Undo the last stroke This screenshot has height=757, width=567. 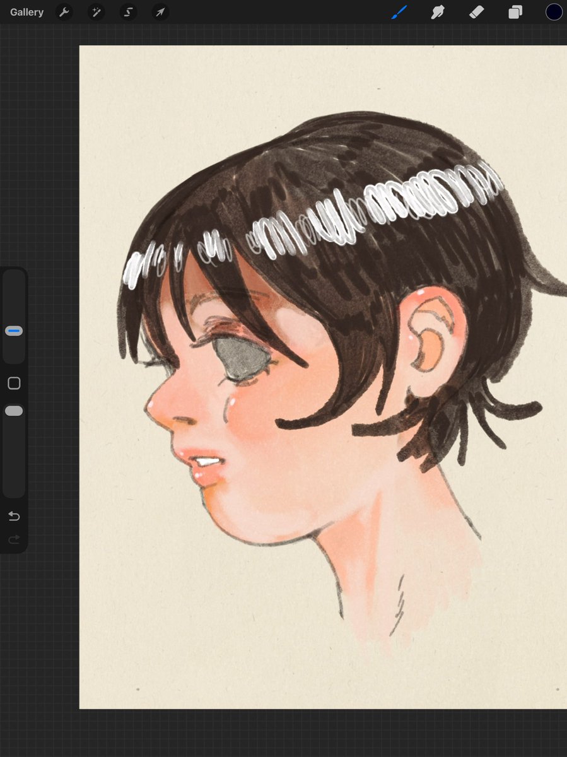14,516
